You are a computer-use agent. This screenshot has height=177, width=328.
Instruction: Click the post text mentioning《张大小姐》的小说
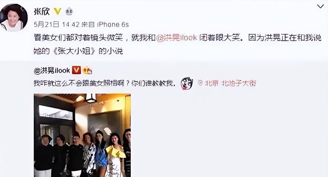[x=78, y=51]
